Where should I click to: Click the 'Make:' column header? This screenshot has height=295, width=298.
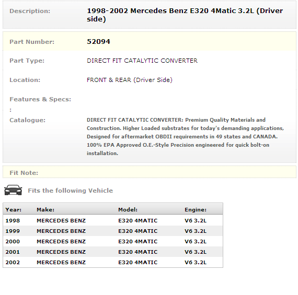click(45, 209)
